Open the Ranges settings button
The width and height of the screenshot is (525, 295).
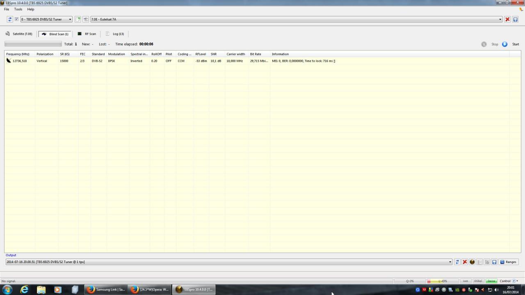[x=508, y=262]
